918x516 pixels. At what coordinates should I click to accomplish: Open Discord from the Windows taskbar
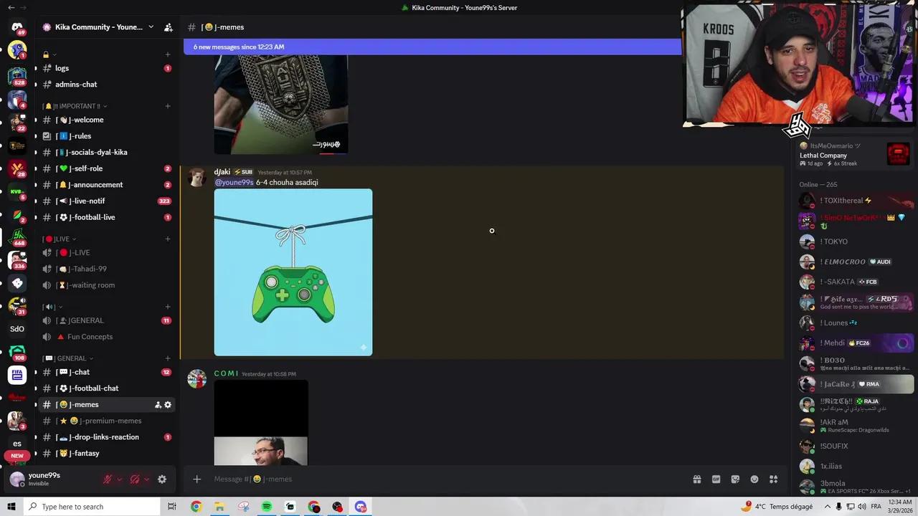[x=361, y=507]
